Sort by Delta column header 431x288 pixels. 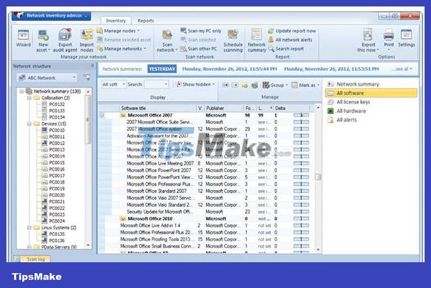[291, 108]
